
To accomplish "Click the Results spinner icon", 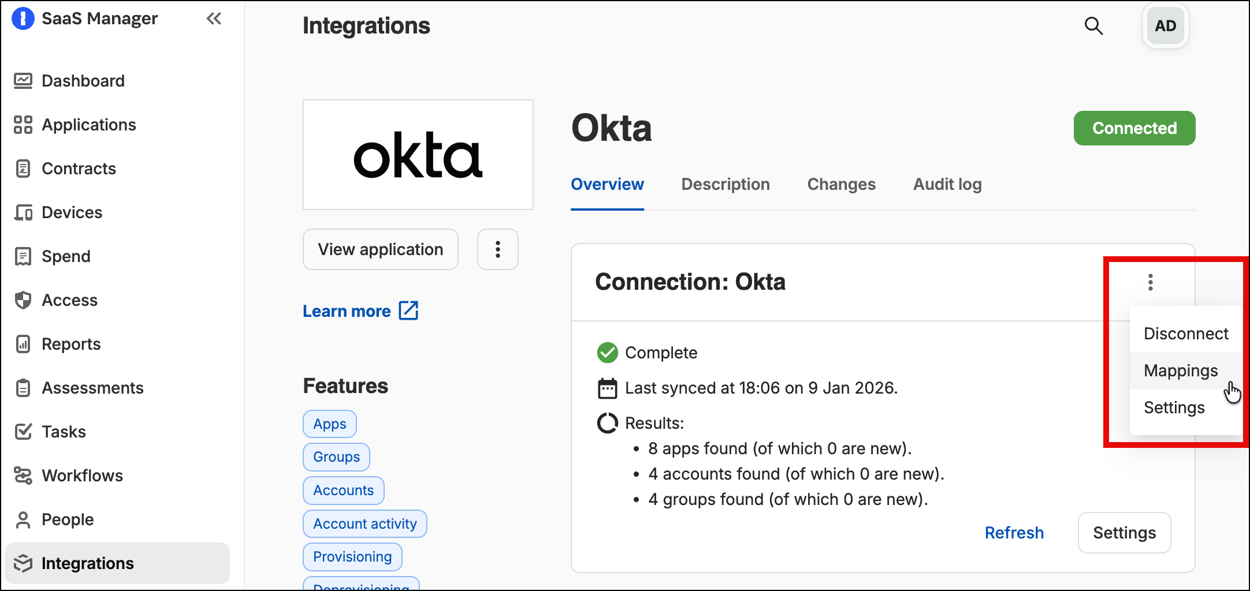I will 607,423.
